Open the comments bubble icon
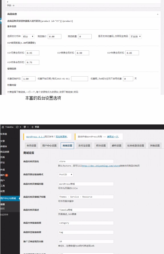 pyautogui.click(x=25, y=127)
